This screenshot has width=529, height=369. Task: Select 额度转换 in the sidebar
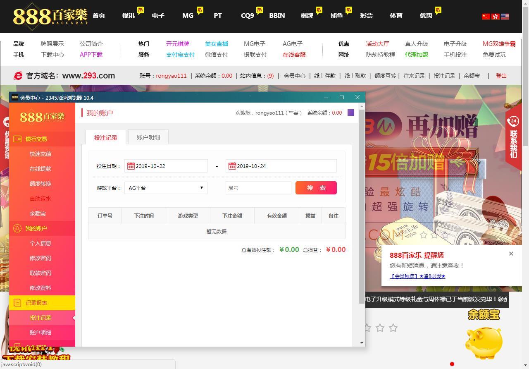pyautogui.click(x=41, y=184)
